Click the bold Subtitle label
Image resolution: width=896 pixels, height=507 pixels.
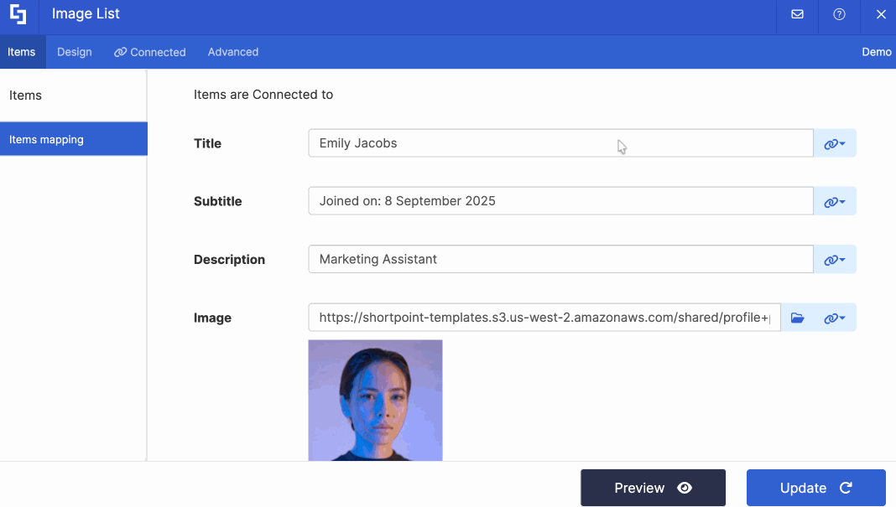pyautogui.click(x=218, y=202)
